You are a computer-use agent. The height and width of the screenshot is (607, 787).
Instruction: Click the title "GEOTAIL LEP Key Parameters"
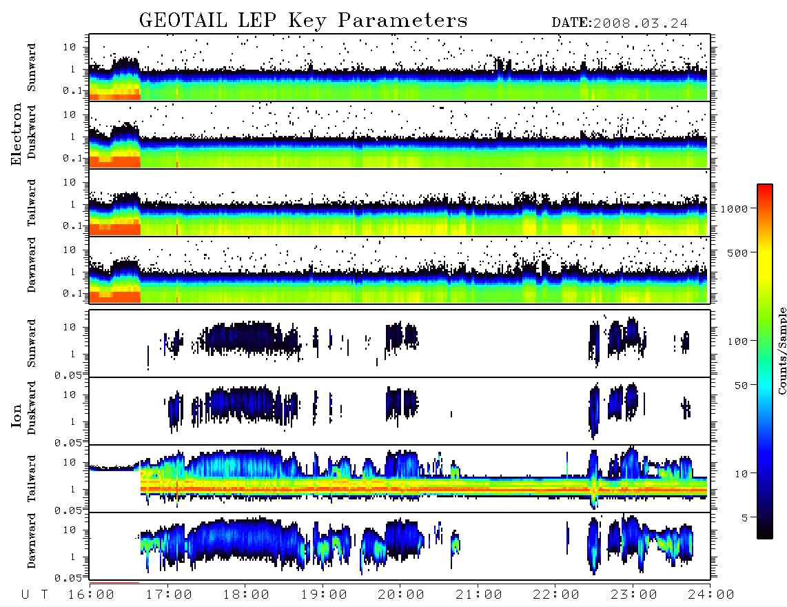pyautogui.click(x=303, y=21)
